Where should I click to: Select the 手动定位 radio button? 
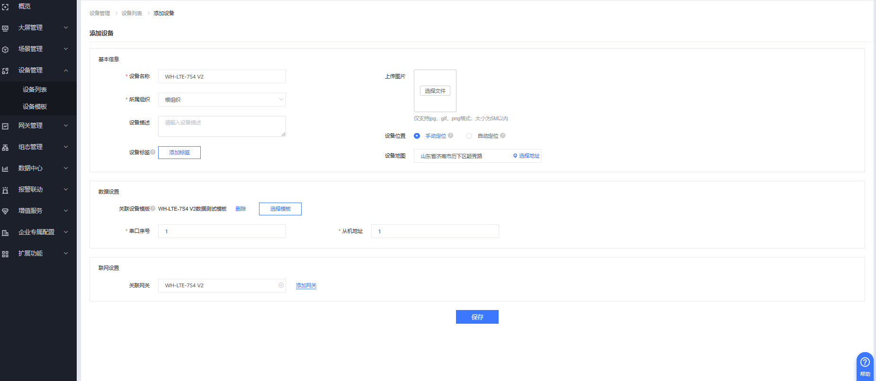(417, 136)
